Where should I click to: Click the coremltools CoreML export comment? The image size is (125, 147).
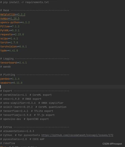[x=26, y=95]
